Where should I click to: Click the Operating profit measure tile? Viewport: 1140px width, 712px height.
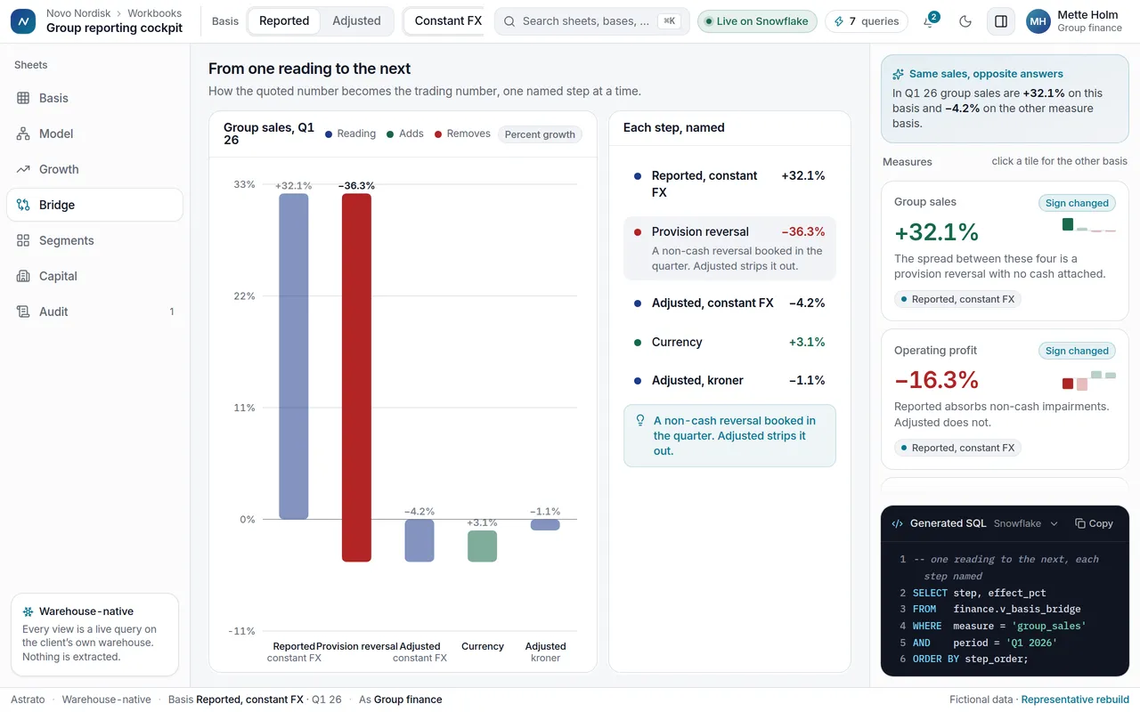point(1005,399)
